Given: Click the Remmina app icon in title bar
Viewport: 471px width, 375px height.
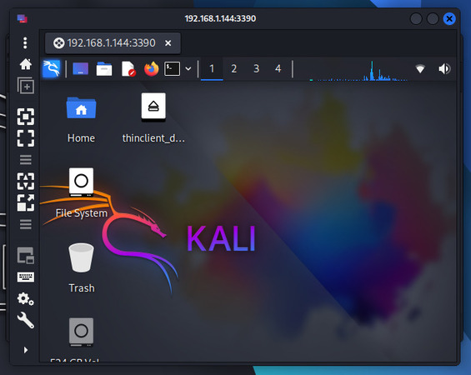Looking at the screenshot, I should [23, 18].
